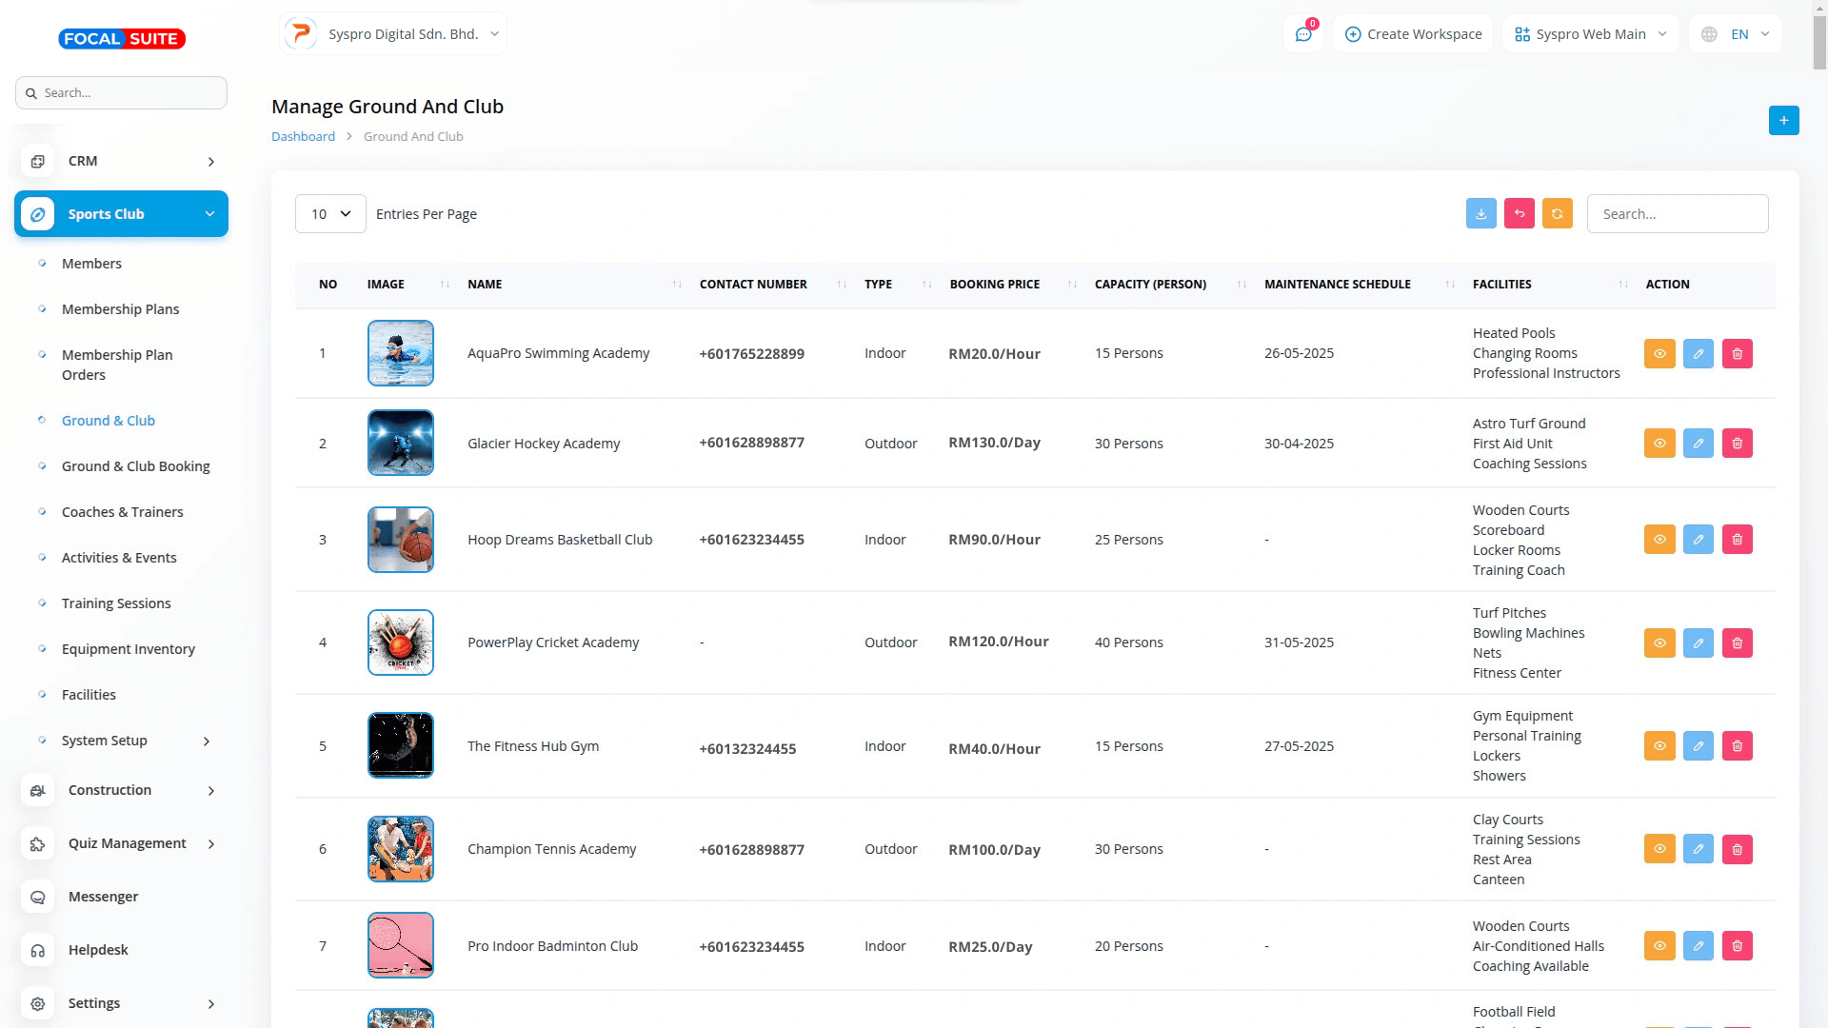Click the table search input field
Viewport: 1828px width, 1028px height.
click(x=1677, y=214)
